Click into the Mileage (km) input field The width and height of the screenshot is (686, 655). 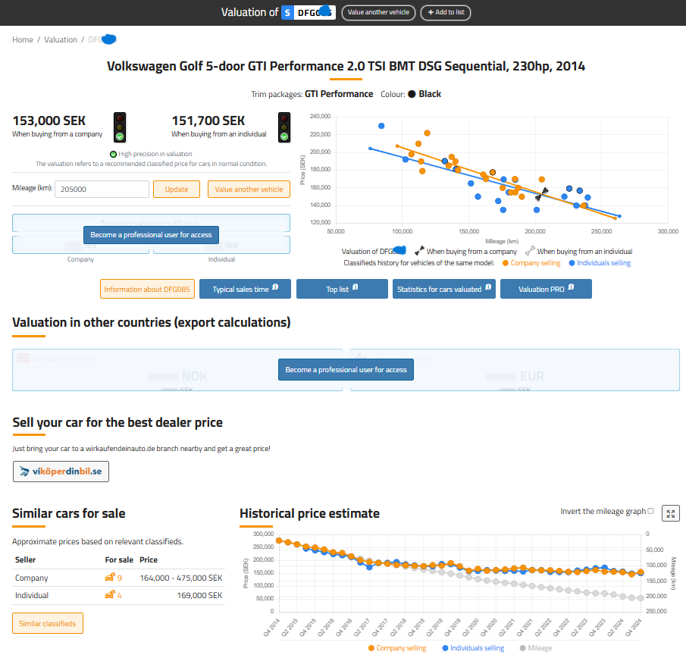[x=102, y=189]
